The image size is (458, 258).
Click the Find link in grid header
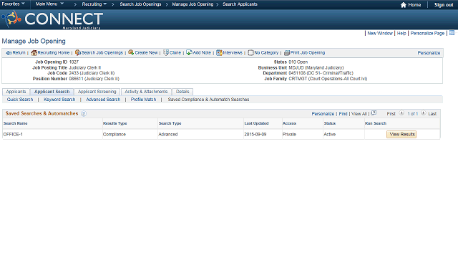coord(343,114)
